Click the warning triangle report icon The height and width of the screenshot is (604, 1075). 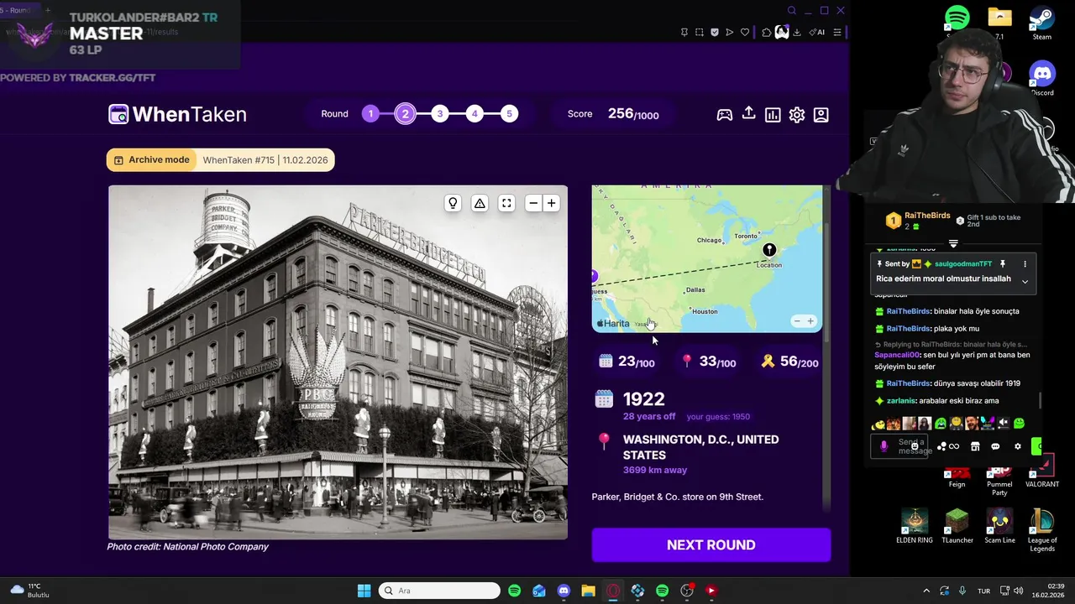point(480,203)
